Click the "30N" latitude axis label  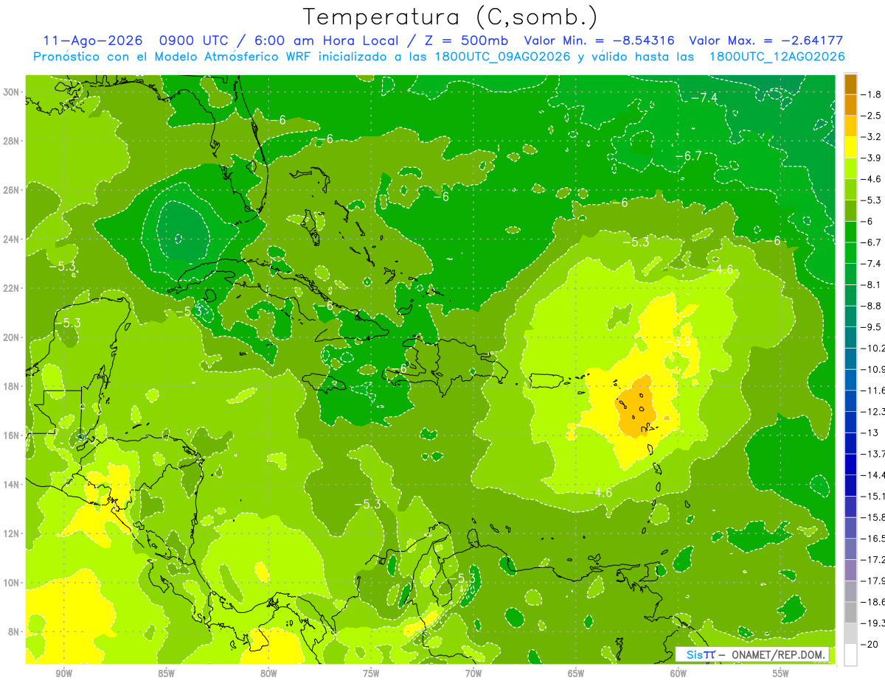click(x=12, y=92)
